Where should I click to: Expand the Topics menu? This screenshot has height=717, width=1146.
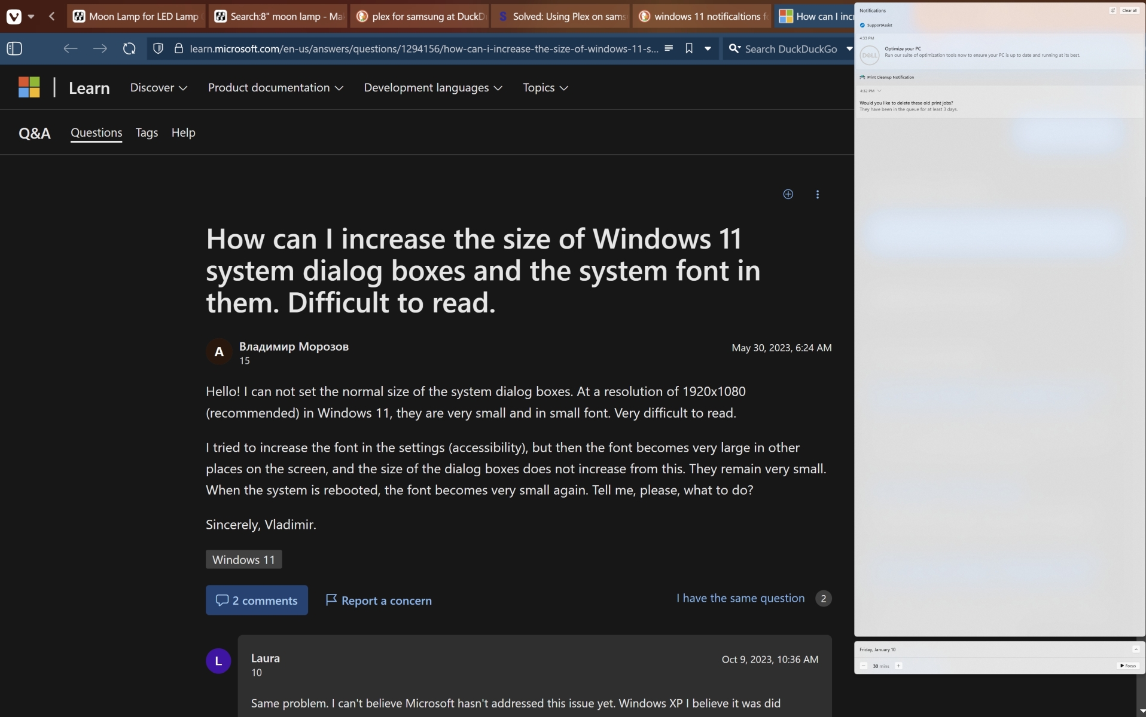tap(545, 87)
